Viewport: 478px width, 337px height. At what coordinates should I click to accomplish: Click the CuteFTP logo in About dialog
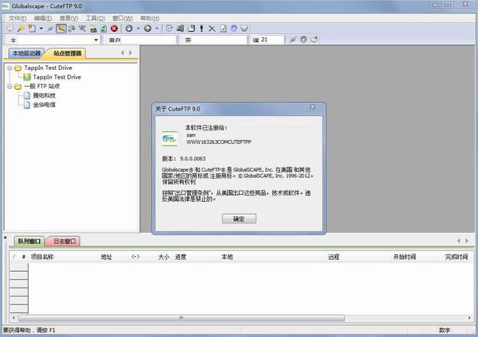tap(170, 138)
